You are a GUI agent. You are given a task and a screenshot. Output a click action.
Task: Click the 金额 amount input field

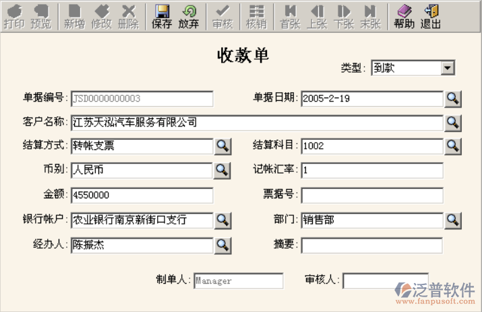click(x=142, y=195)
